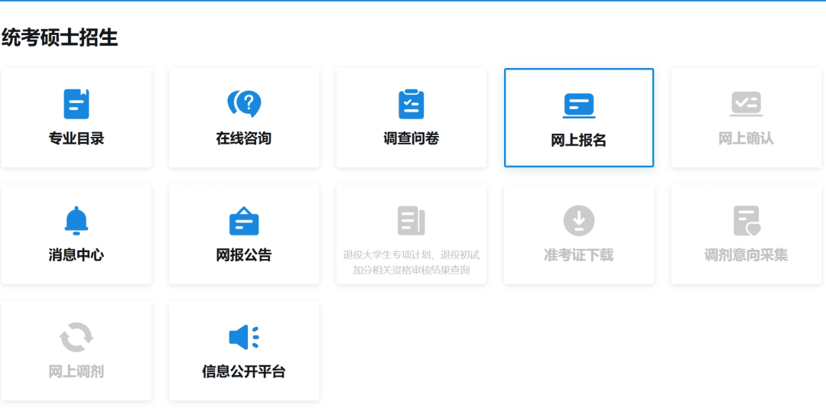Viewport: 826px width, 408px height.
Task: Click the greyed 网上调剂 refresh arrows icon
Action: point(76,337)
